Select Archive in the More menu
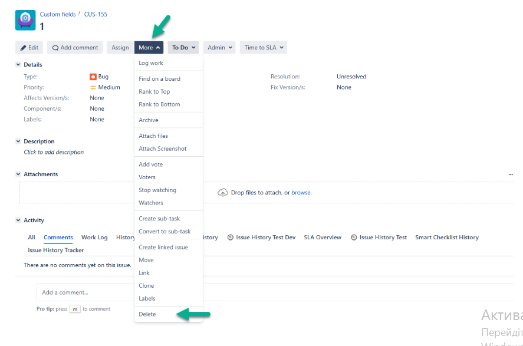Viewport: 523px width, 346px height. click(x=169, y=120)
